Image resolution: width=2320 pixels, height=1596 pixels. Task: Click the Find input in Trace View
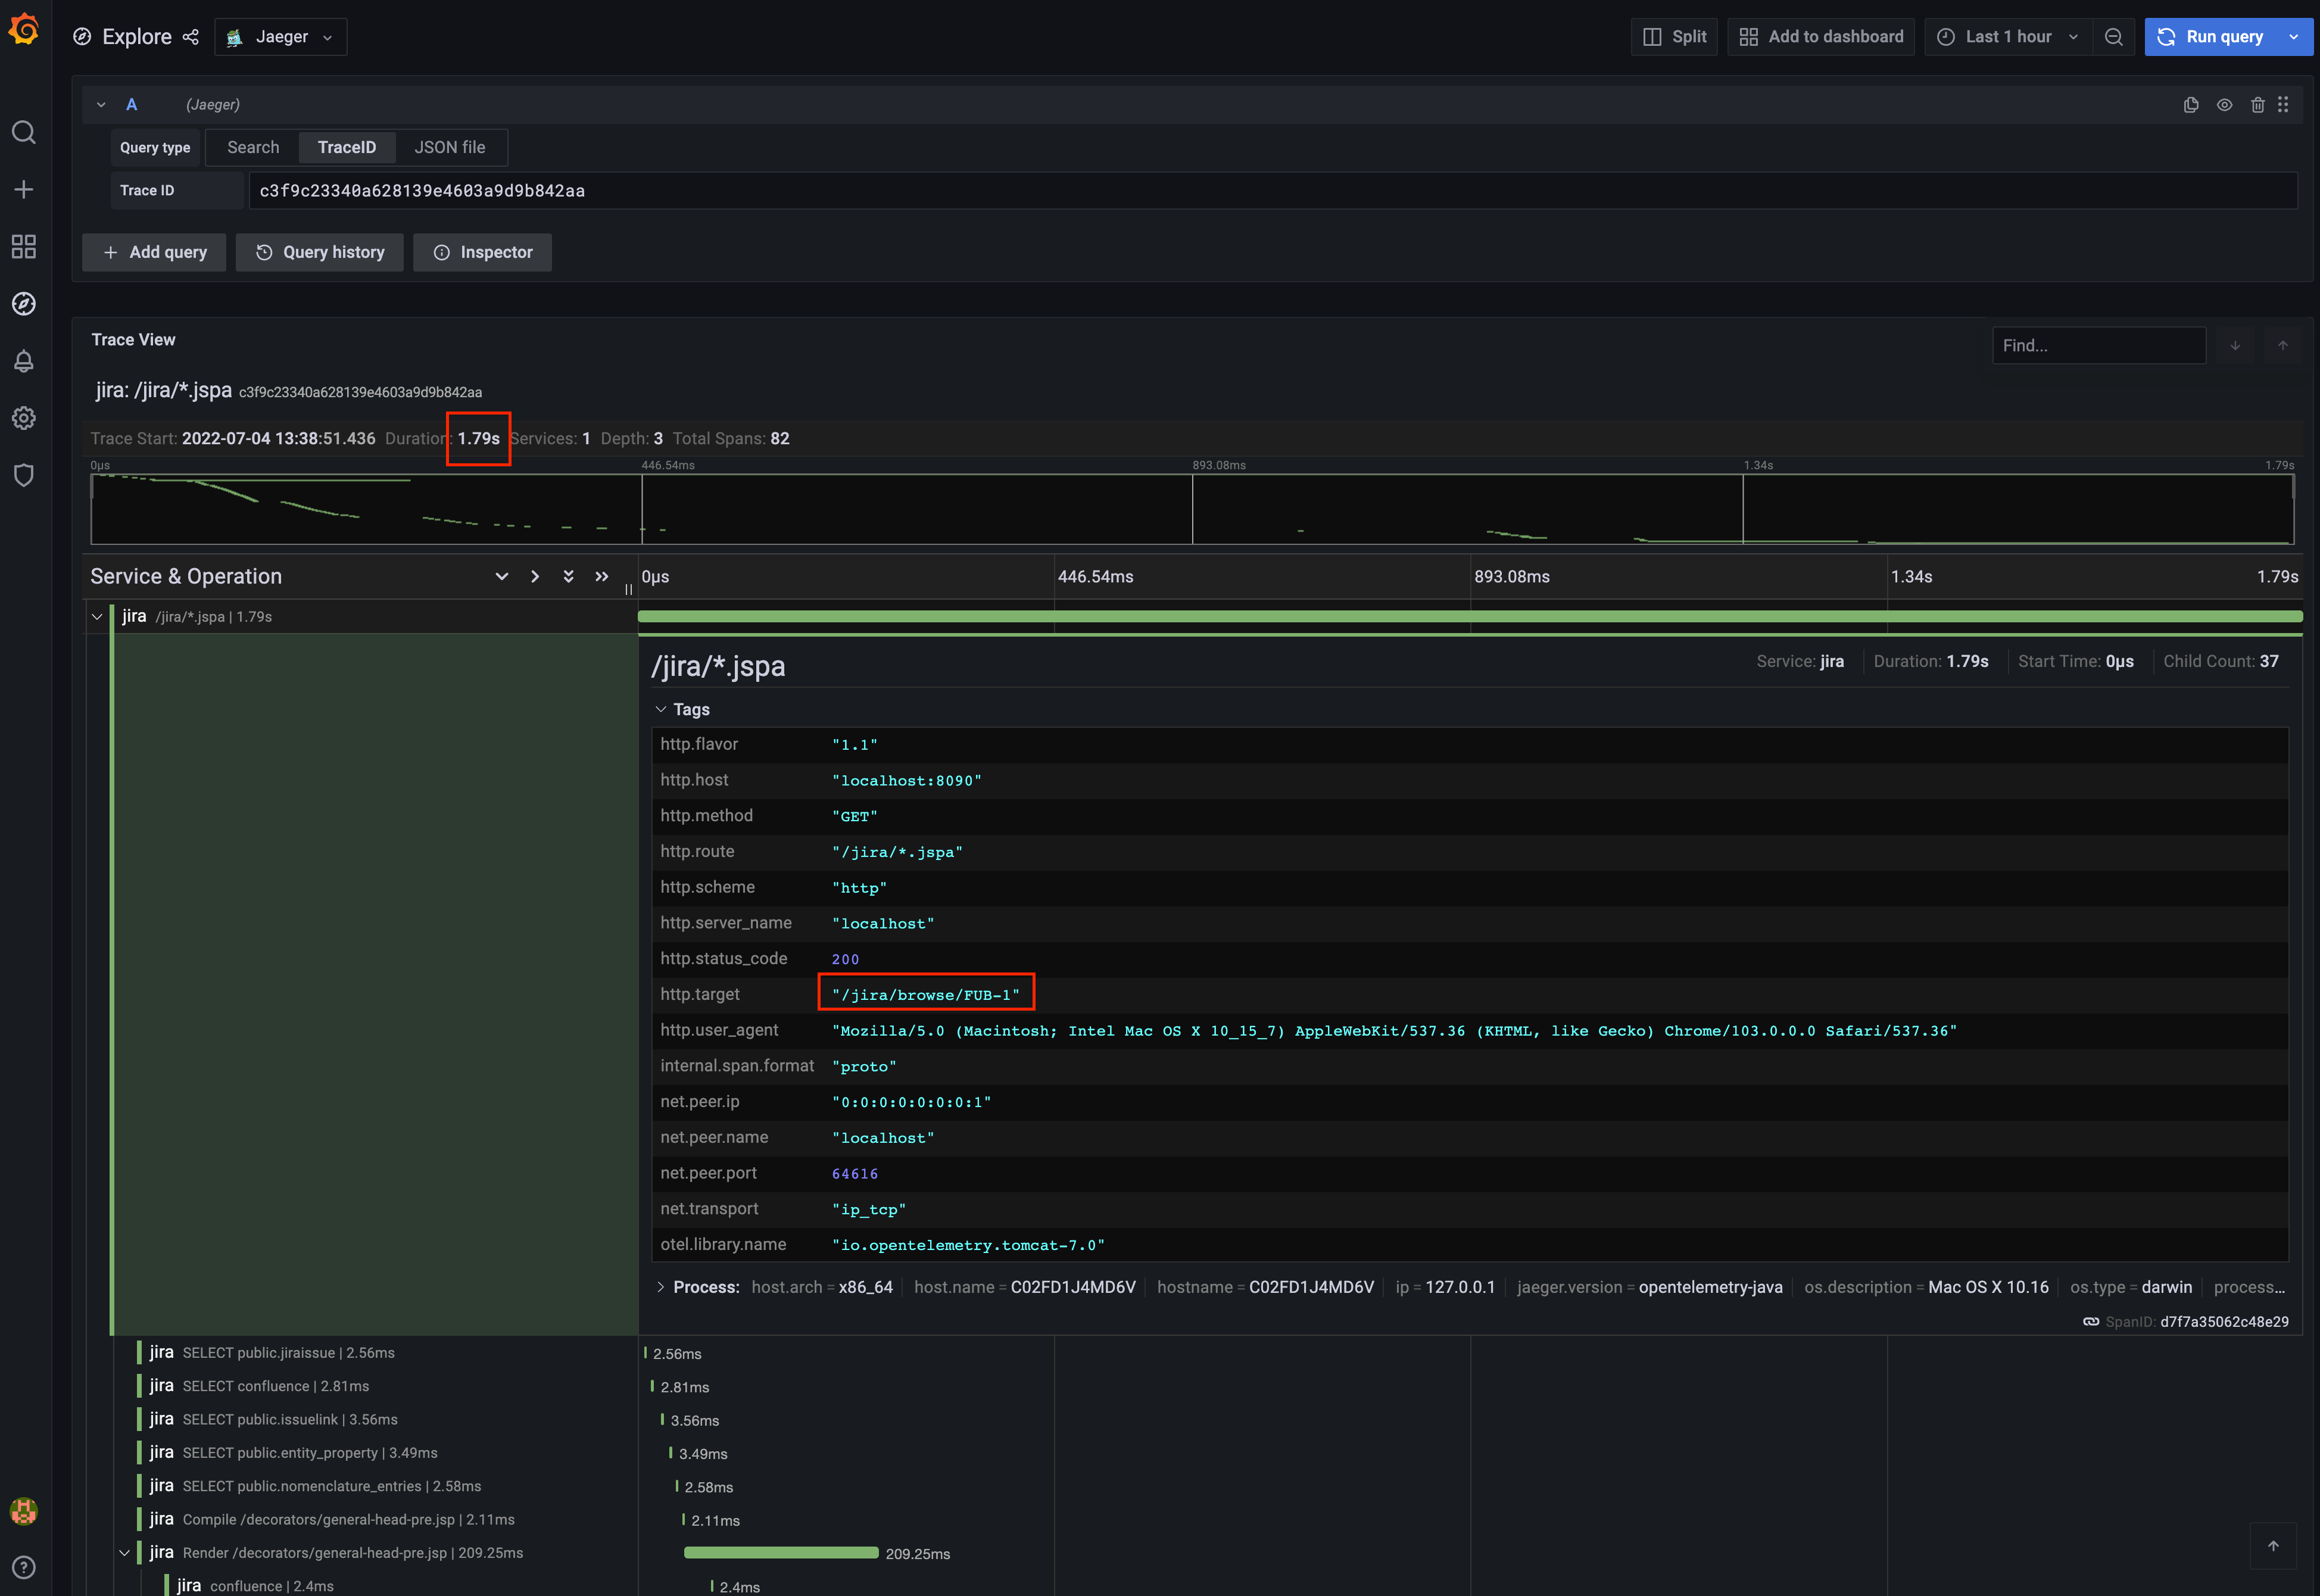point(2098,346)
